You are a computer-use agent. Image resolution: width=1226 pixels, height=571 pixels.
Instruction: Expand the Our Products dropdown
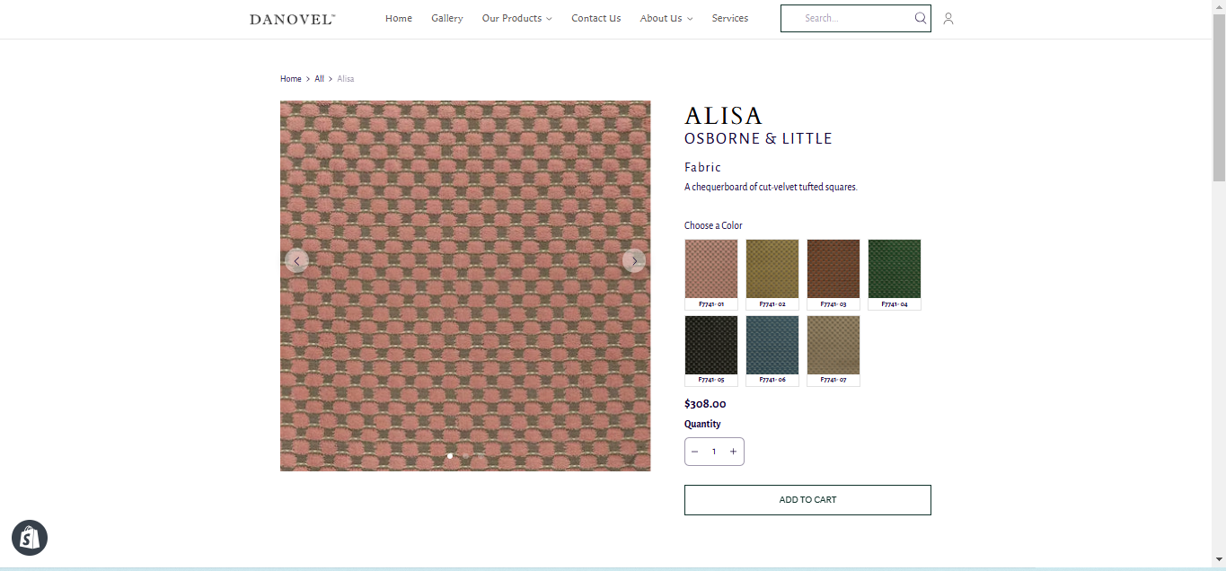[516, 18]
